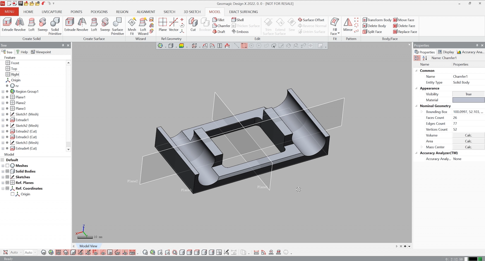Click the Material color swatch
This screenshot has height=261, width=485.
468,100
